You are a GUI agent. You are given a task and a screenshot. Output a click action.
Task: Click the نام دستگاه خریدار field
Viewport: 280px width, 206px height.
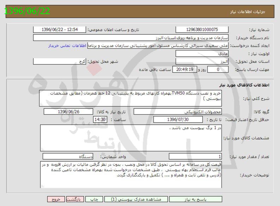coord(131,37)
